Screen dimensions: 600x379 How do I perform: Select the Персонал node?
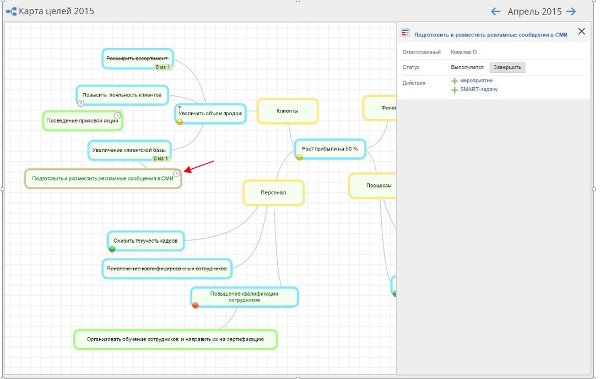point(273,193)
